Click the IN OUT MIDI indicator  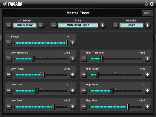145,4
